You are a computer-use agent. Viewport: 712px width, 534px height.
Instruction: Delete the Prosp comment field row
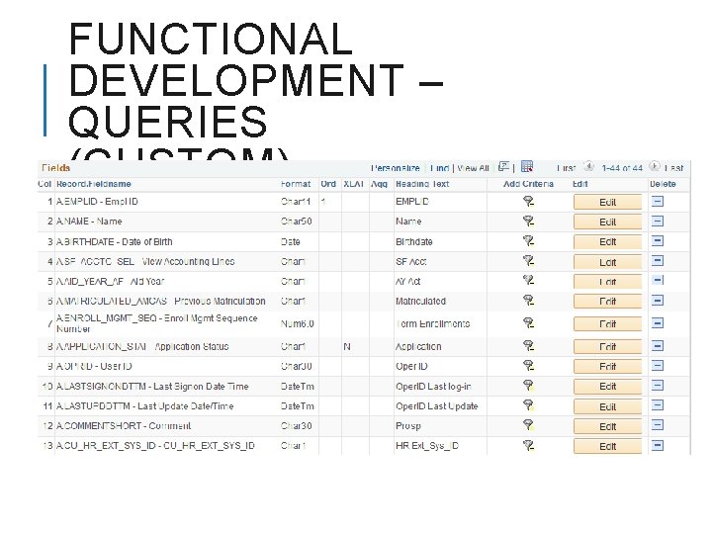pos(658,425)
